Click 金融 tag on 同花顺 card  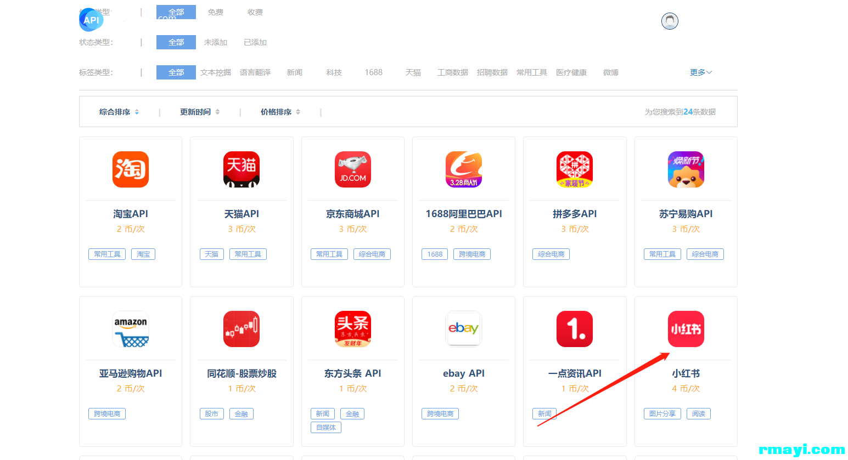(242, 414)
